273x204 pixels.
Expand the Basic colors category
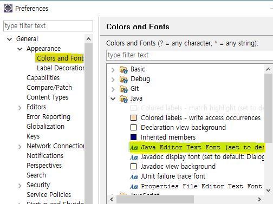(x=113, y=70)
